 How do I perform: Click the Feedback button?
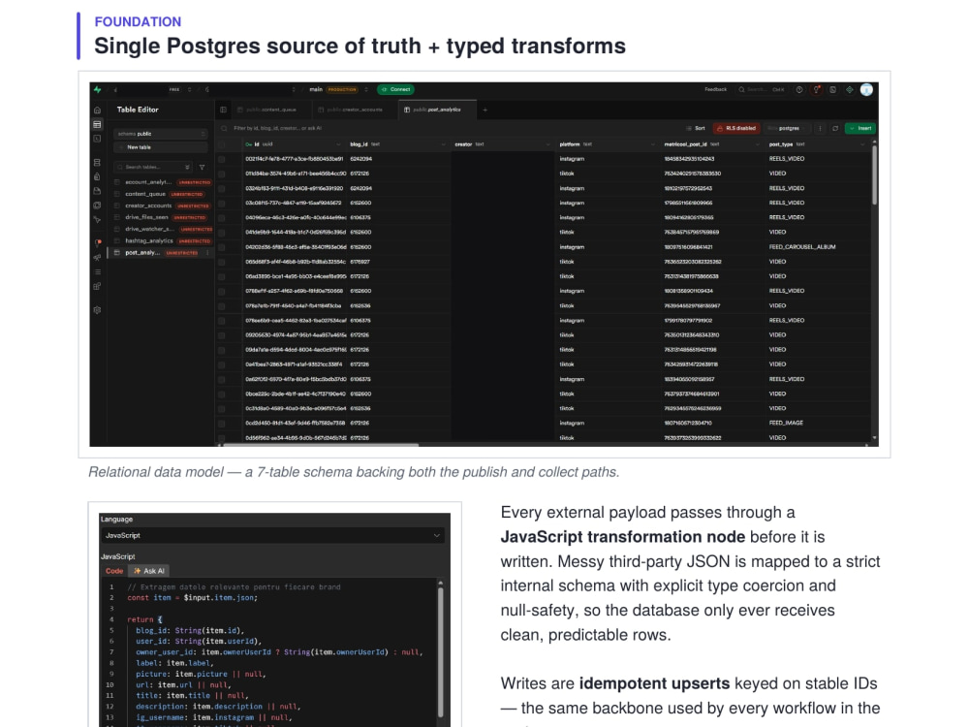716,89
